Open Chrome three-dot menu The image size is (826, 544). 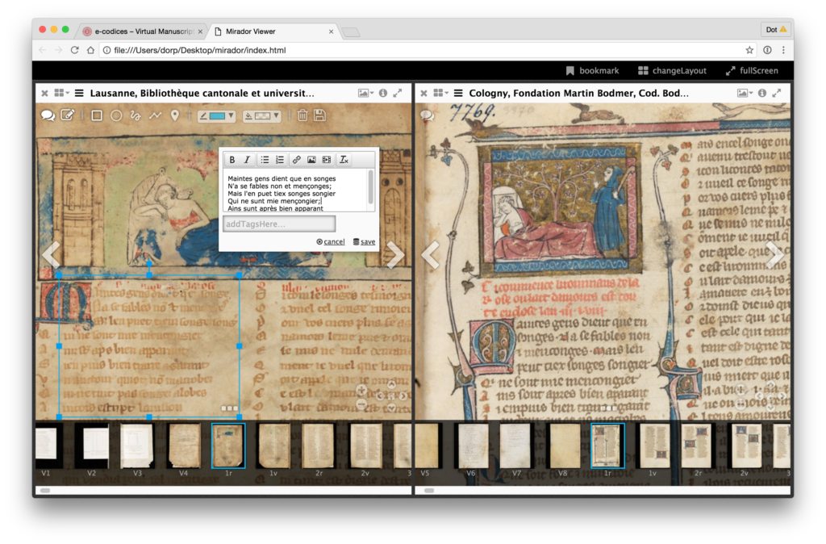(783, 50)
